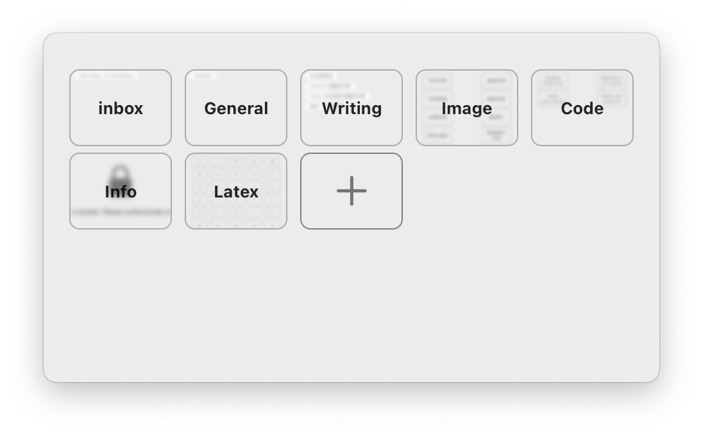Viewport: 703px width, 436px height.
Task: Click the chat preview inside the General tile
Action: [201, 75]
